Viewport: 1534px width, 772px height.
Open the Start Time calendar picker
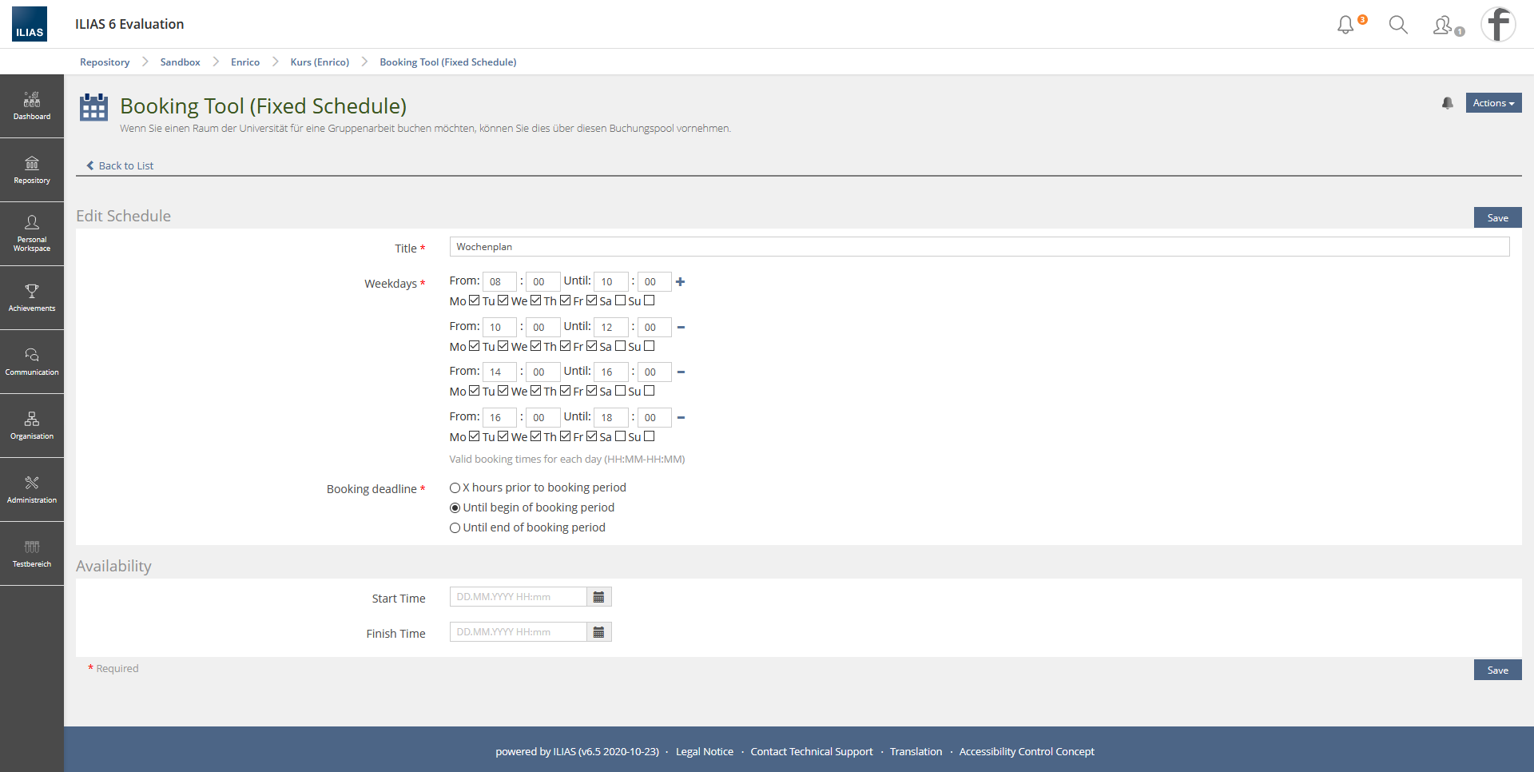(598, 597)
